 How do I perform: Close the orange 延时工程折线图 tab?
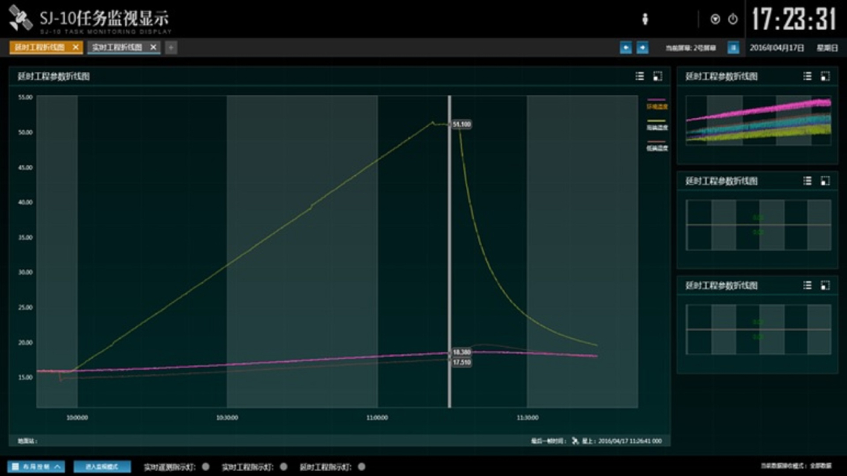click(76, 47)
